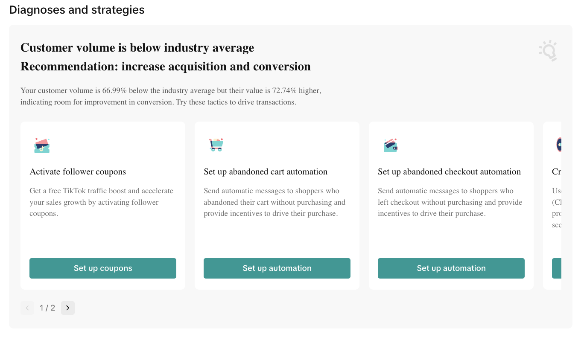Click the follower coupons ticket icon
The image size is (584, 337).
42,145
